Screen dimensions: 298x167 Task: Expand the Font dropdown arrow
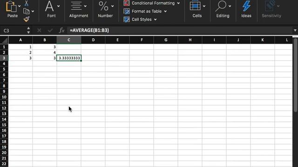click(58, 6)
